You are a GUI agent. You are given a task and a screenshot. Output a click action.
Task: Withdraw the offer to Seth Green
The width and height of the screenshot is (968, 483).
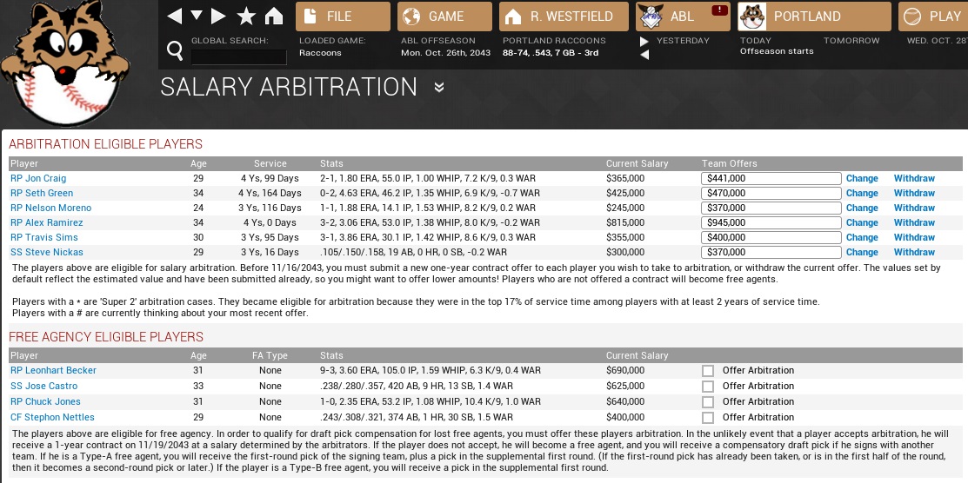(x=914, y=193)
